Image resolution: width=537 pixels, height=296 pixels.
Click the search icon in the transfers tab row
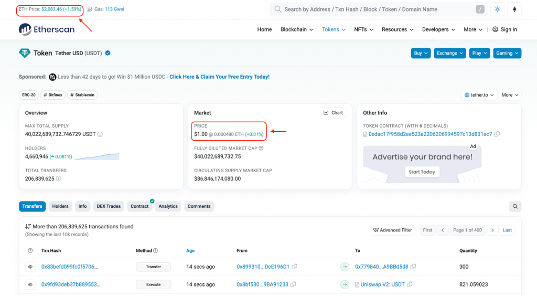coord(515,206)
